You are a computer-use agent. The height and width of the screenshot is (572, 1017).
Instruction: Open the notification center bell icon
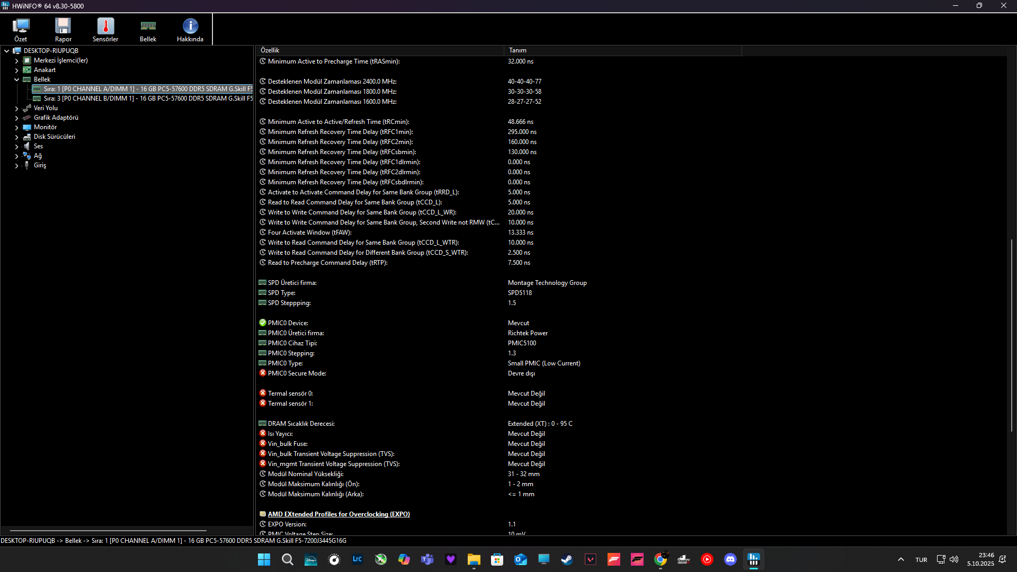1003,559
